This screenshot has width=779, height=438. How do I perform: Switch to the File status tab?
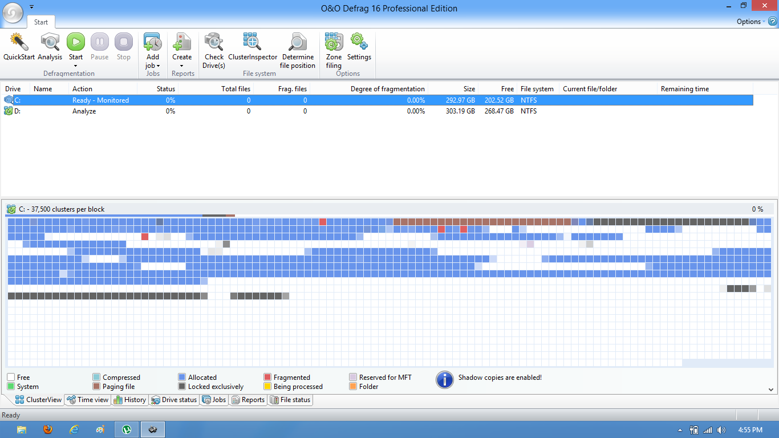pos(290,400)
